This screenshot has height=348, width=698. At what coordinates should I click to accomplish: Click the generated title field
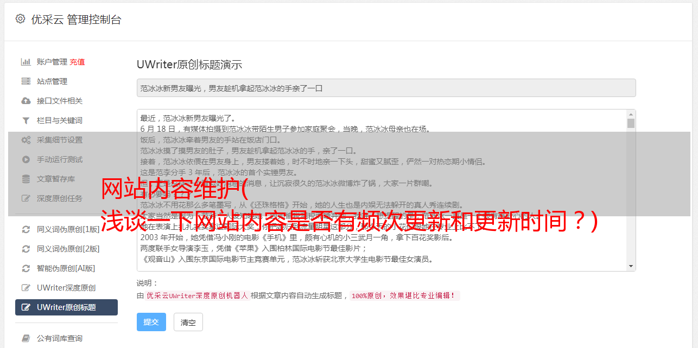(x=386, y=88)
